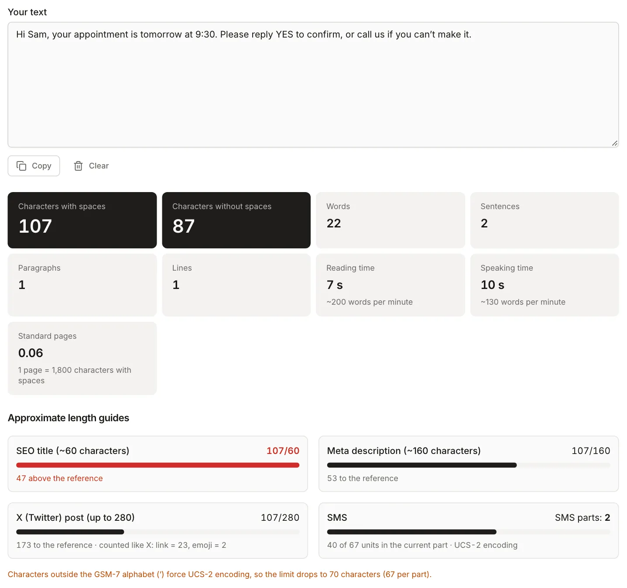Click the Paragraphs value 1
The image size is (627, 588).
[22, 285]
